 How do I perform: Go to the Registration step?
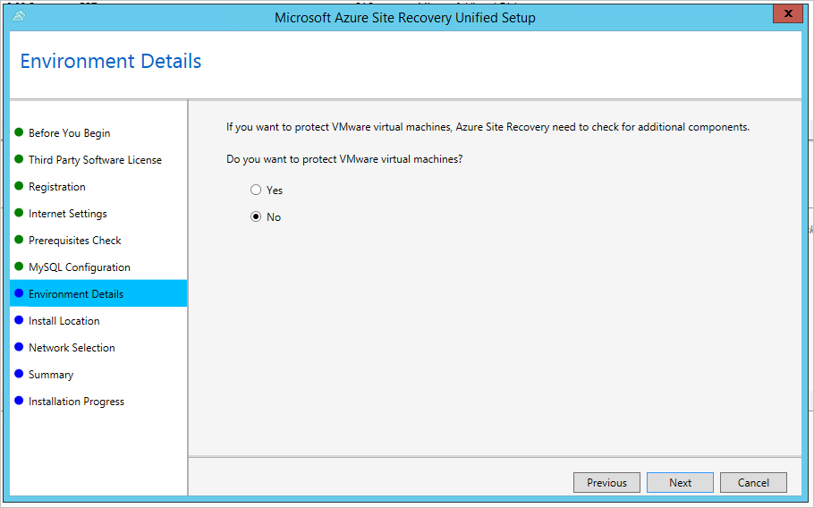pyautogui.click(x=57, y=187)
